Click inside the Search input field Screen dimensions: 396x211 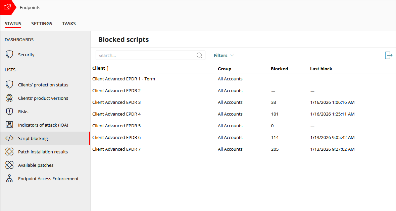[x=144, y=55]
